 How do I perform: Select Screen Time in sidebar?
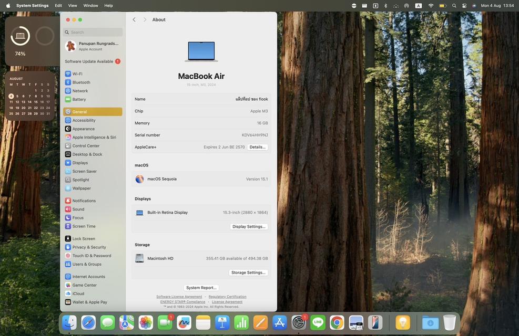pos(93,226)
